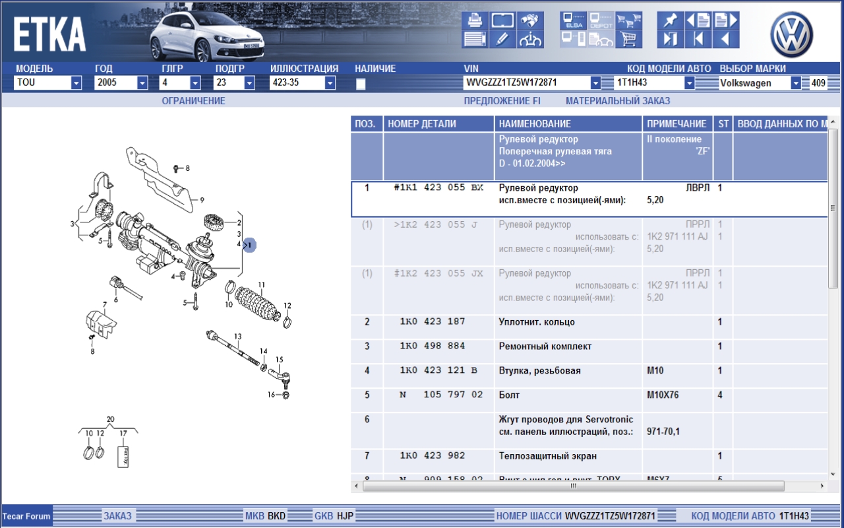Select part row #1K1 423 055 BX
Viewport: 844px width, 528px height.
[x=589, y=199]
